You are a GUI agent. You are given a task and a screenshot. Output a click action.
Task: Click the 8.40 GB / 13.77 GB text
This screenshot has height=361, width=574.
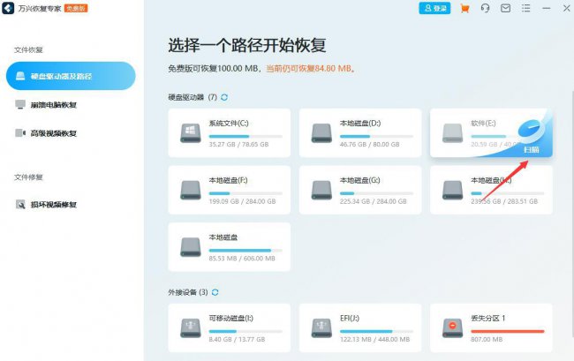coord(237,339)
